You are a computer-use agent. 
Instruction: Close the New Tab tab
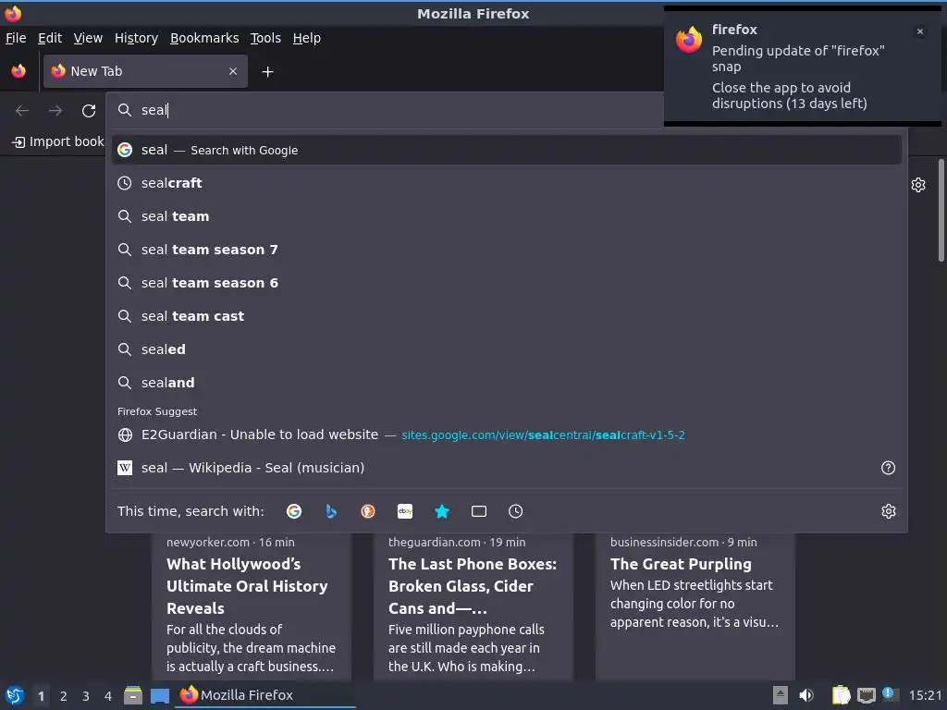click(x=233, y=71)
